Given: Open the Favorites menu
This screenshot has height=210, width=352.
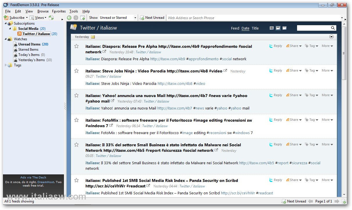Looking at the screenshot, I should [x=59, y=11].
